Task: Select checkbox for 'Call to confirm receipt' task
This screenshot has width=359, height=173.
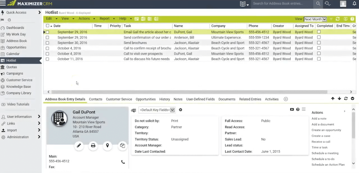Action: 47,48
